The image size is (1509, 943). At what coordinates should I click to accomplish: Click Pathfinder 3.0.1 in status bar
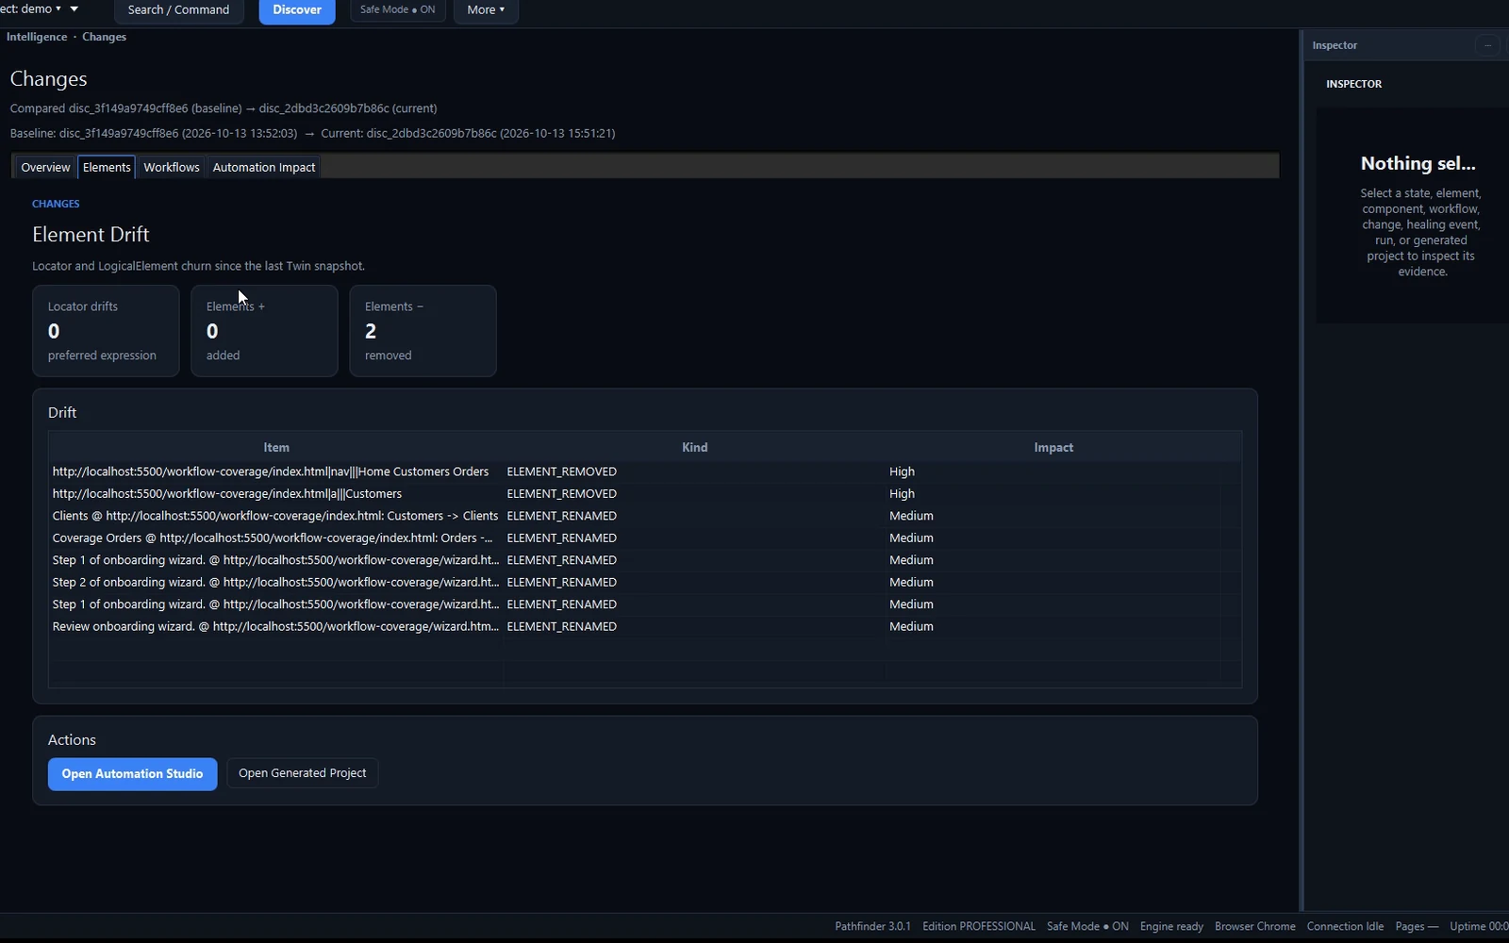(x=872, y=926)
